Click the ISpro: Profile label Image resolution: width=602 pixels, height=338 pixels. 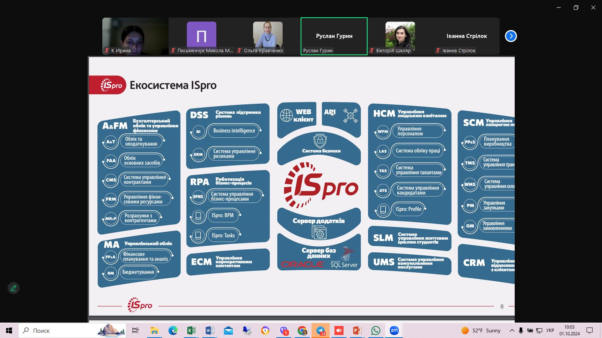(x=409, y=209)
